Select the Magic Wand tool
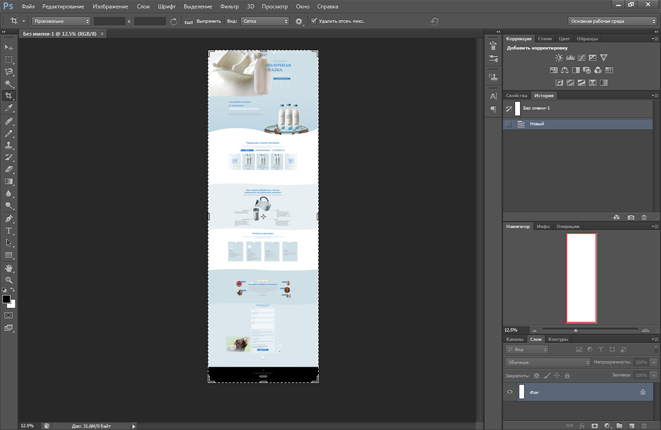 (x=9, y=83)
